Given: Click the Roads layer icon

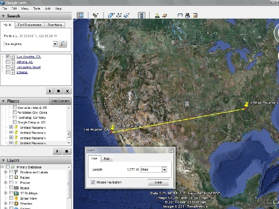Looking at the screenshot, I should (16, 188).
